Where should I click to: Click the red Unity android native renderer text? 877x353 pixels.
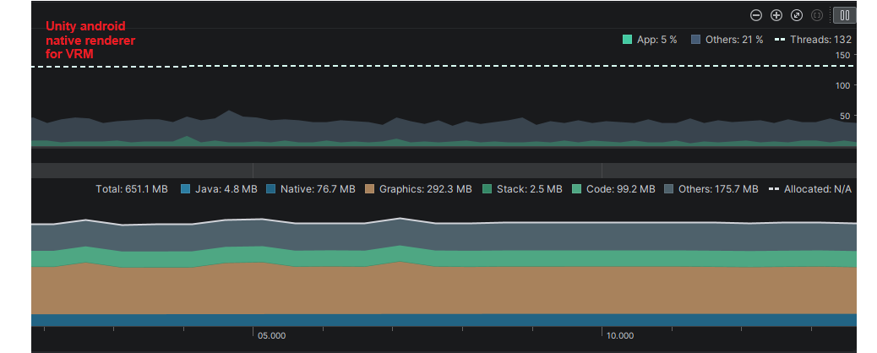[90, 40]
